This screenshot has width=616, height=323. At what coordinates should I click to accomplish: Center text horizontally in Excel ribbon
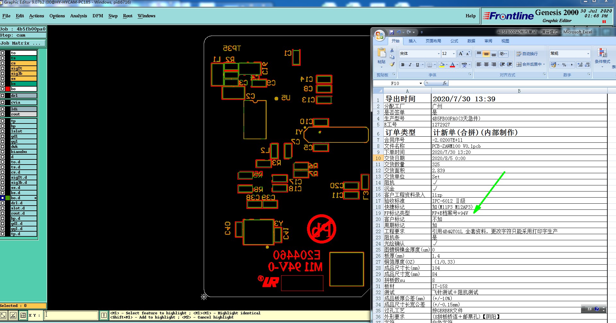(486, 64)
